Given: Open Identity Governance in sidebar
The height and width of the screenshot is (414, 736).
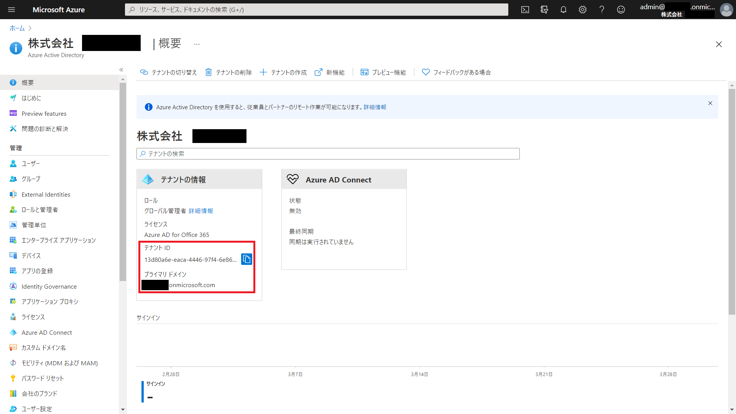Looking at the screenshot, I should (59, 286).
